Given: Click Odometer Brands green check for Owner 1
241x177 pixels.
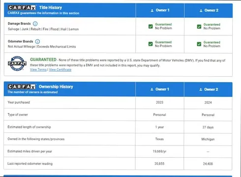Looking at the screenshot, I should point(151,44).
